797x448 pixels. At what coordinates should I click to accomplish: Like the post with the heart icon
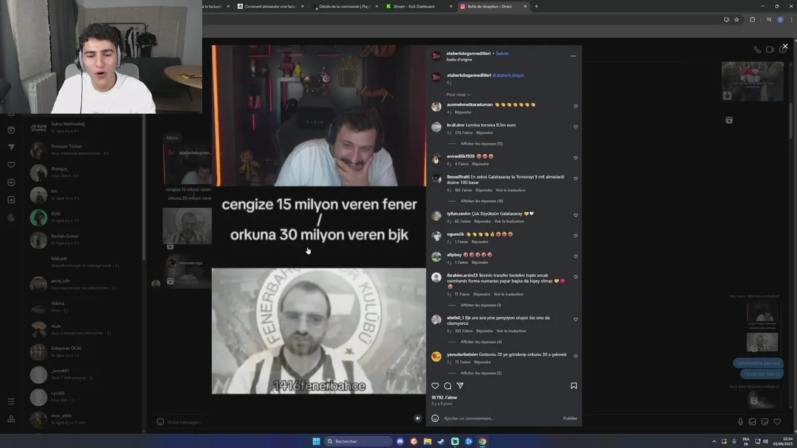[x=435, y=386]
